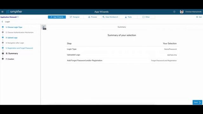Click Summary of your selection heading
This screenshot has height=114, width=203.
point(122,35)
